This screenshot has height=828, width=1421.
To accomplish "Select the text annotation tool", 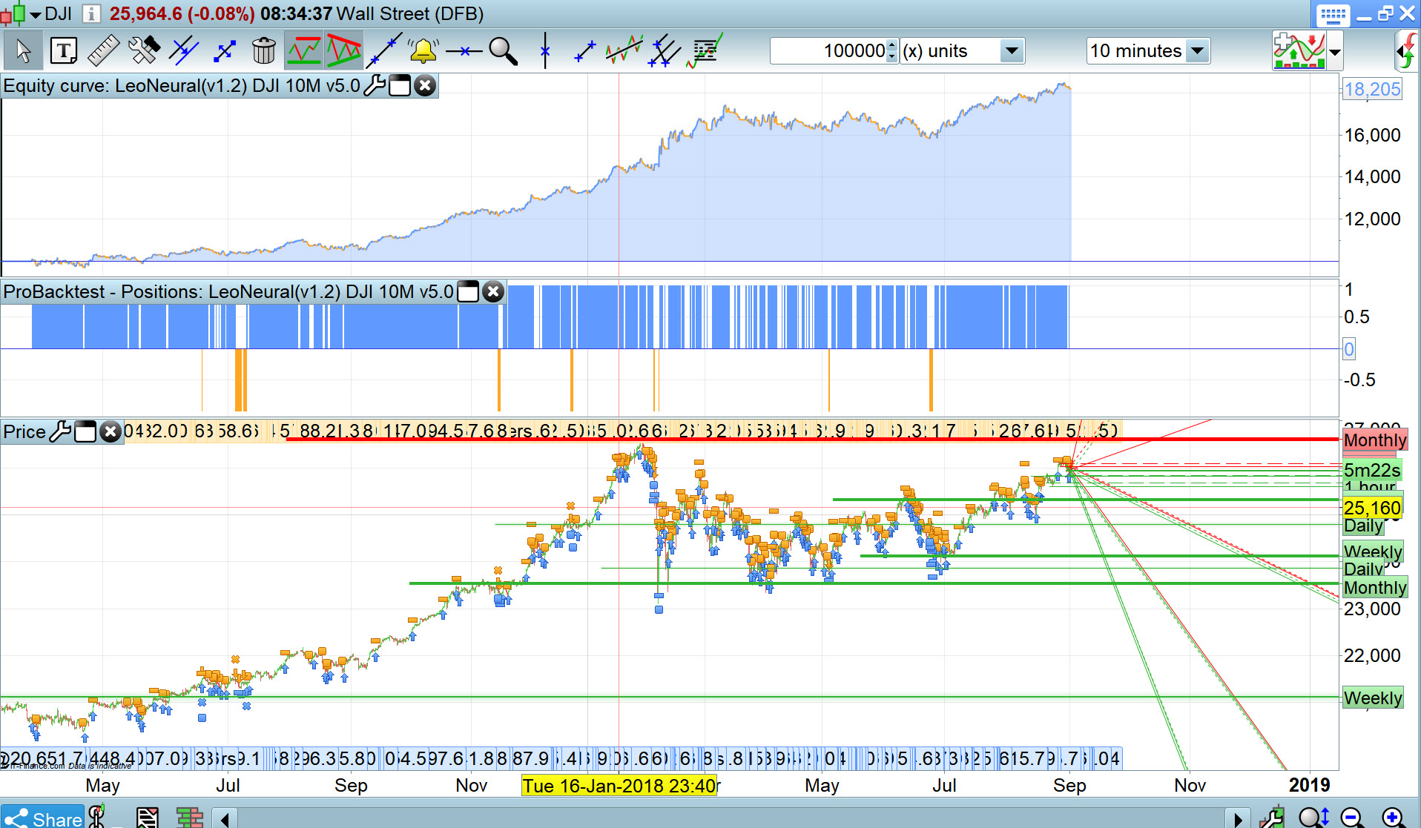I will [64, 51].
